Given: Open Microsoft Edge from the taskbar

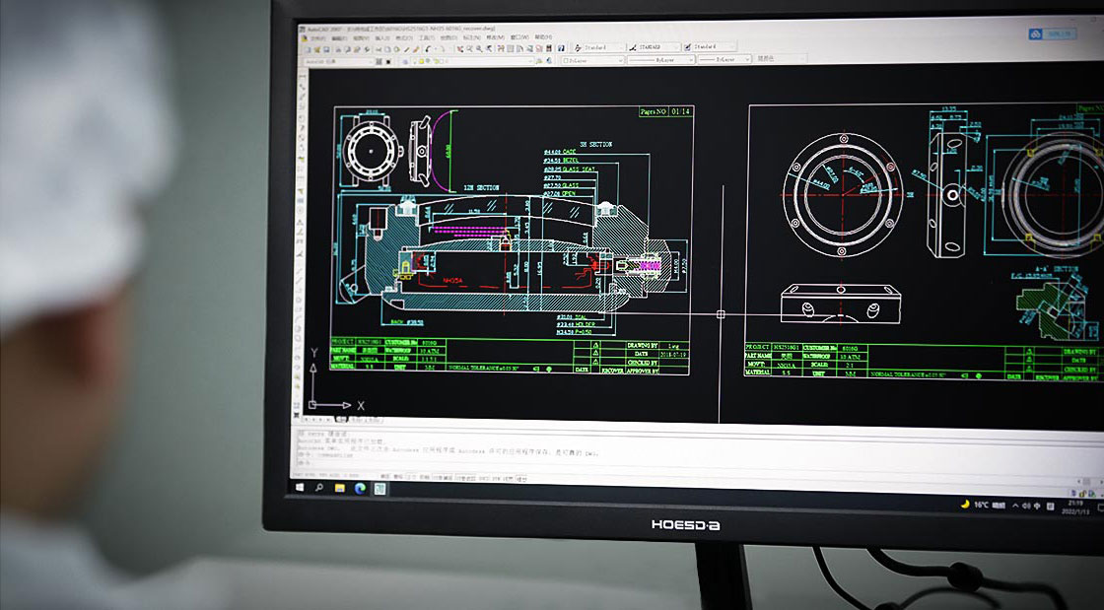Looking at the screenshot, I should tap(360, 489).
